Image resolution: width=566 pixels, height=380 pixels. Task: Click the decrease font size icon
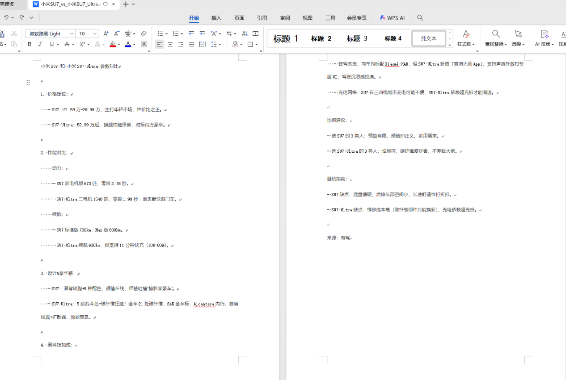pyautogui.click(x=117, y=33)
